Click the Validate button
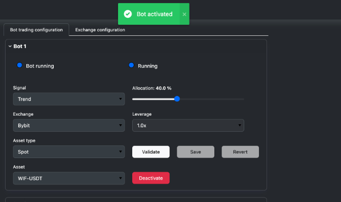This screenshot has height=202, width=341. [x=151, y=151]
